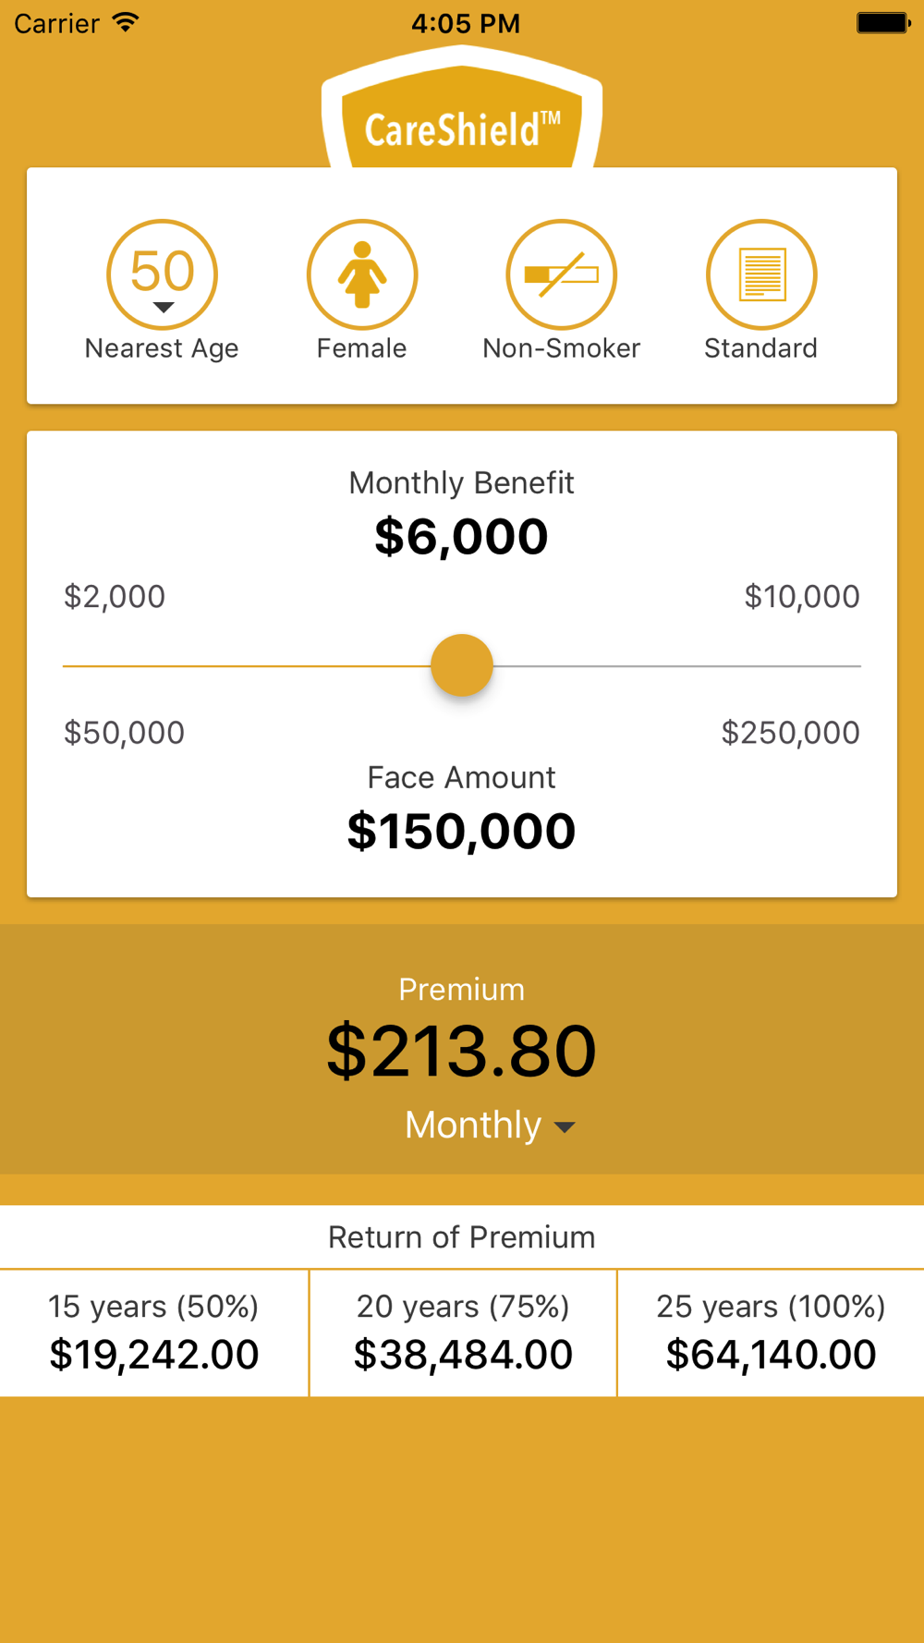Viewport: 924px width, 1643px height.
Task: Tap the $213.80 premium amount
Action: 462,1051
